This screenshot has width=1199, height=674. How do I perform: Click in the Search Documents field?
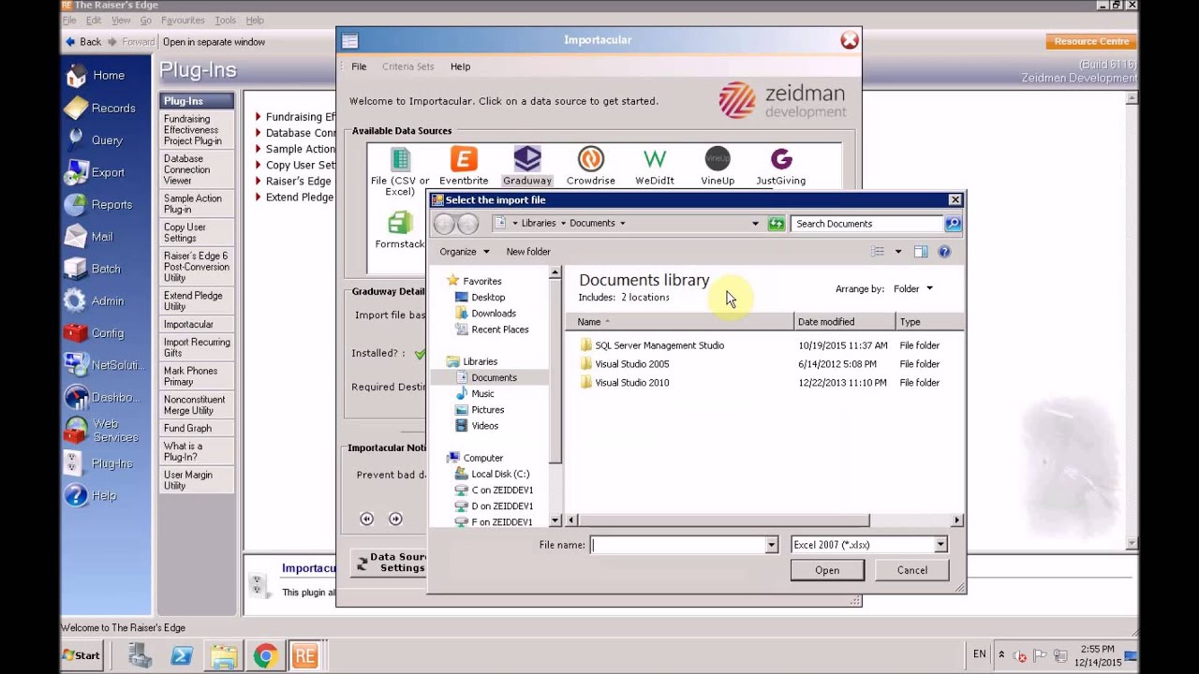pos(867,224)
